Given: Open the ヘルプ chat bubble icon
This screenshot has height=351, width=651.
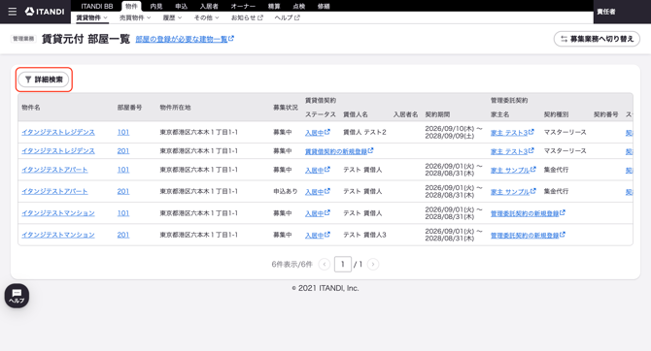Looking at the screenshot, I should coord(17,296).
